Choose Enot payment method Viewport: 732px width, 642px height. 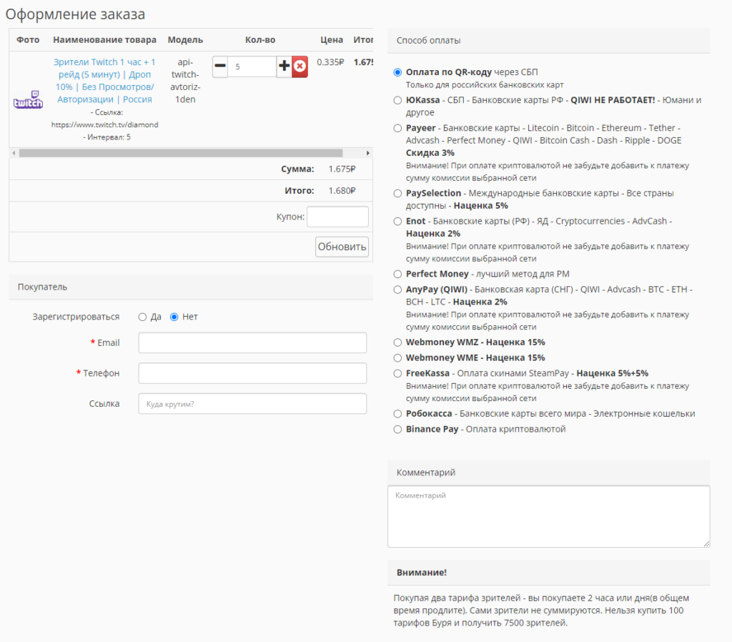pyautogui.click(x=397, y=222)
